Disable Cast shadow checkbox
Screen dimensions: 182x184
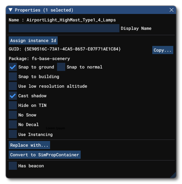click(13, 96)
